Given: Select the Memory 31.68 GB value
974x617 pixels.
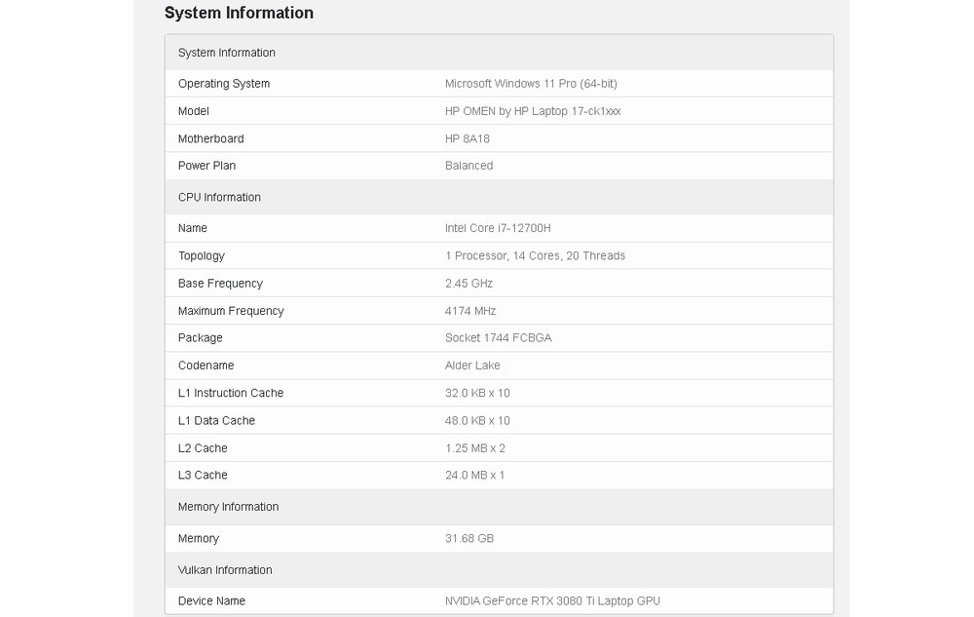Looking at the screenshot, I should (469, 539).
